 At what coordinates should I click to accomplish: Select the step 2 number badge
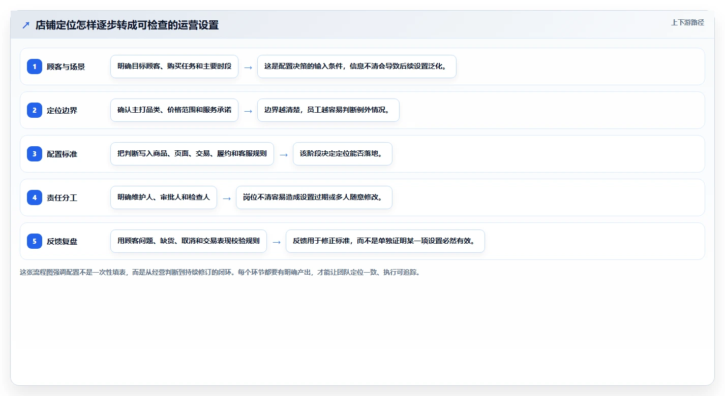(x=35, y=110)
